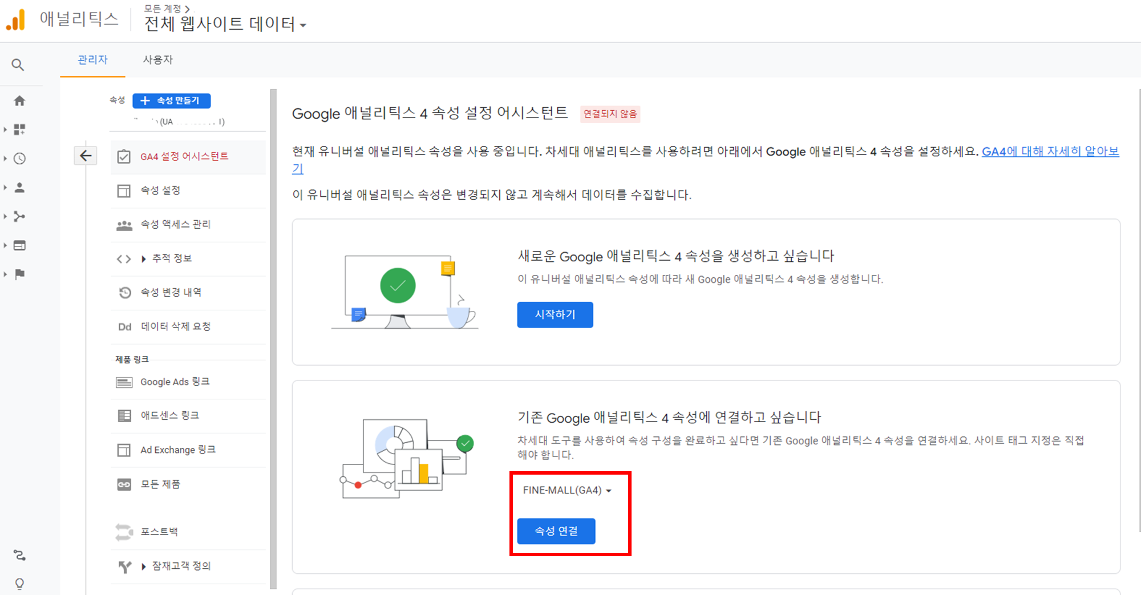Open 모든 제품 menu item
This screenshot has height=595, width=1141.
pyautogui.click(x=188, y=484)
